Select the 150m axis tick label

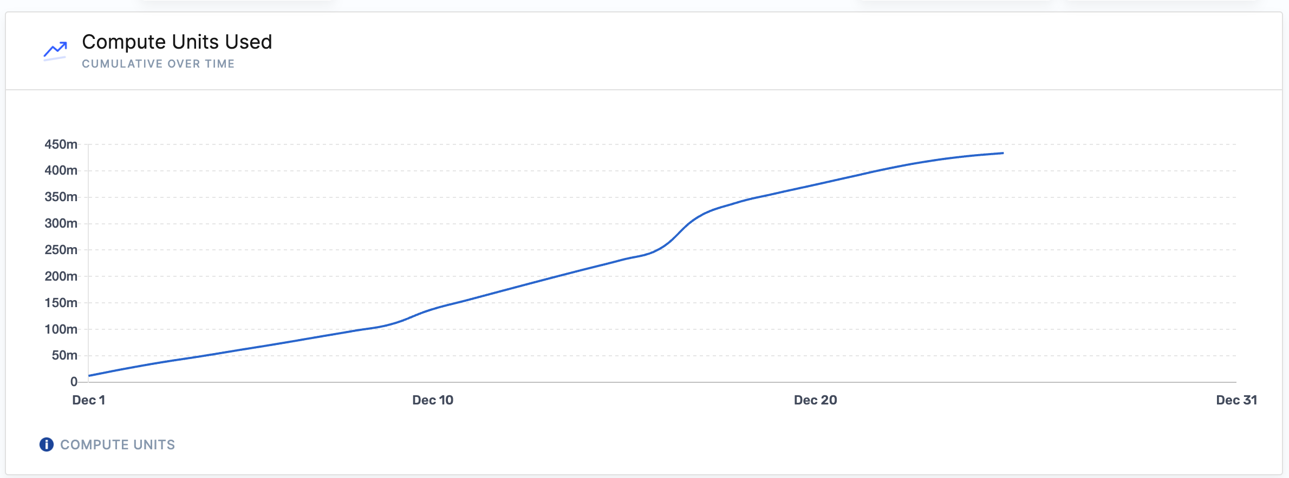click(x=61, y=303)
